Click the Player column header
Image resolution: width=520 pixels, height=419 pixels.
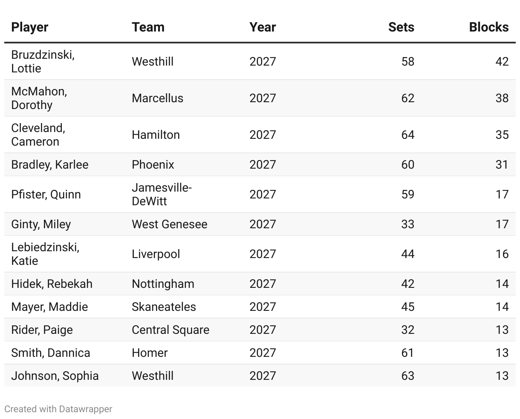click(30, 27)
